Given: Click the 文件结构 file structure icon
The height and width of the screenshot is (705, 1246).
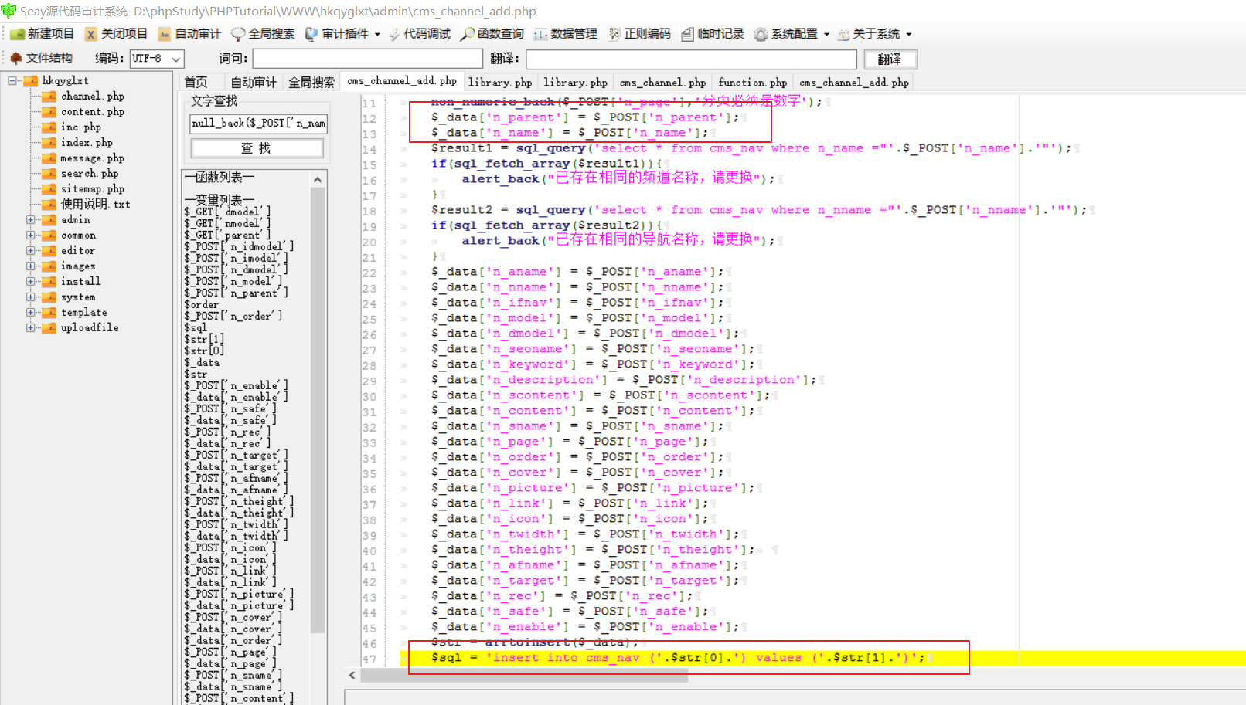Looking at the screenshot, I should point(15,58).
